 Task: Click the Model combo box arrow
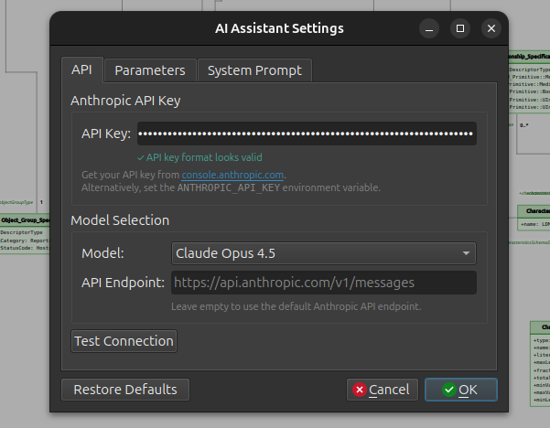[x=467, y=252]
